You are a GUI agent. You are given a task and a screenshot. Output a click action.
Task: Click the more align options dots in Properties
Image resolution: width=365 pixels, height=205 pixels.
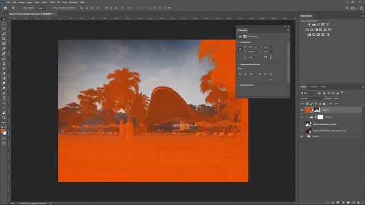click(x=271, y=80)
